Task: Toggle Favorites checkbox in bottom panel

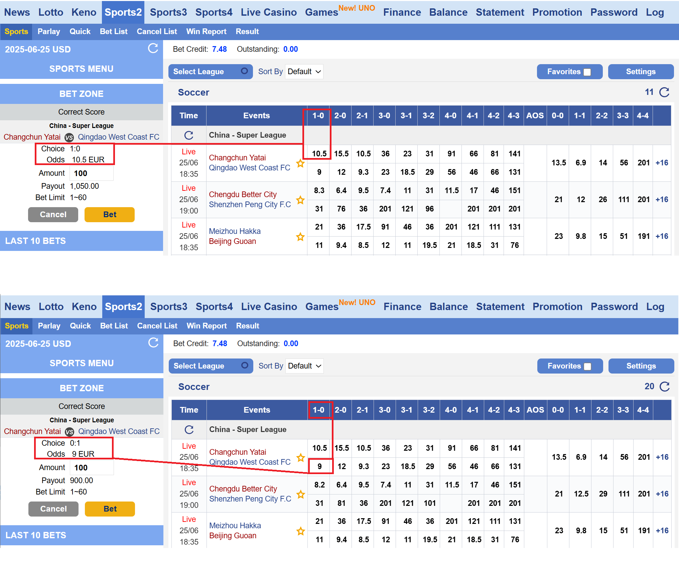Action: [x=587, y=366]
